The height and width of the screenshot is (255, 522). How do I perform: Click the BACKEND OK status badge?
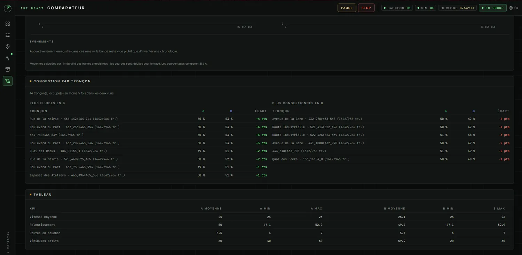(397, 8)
